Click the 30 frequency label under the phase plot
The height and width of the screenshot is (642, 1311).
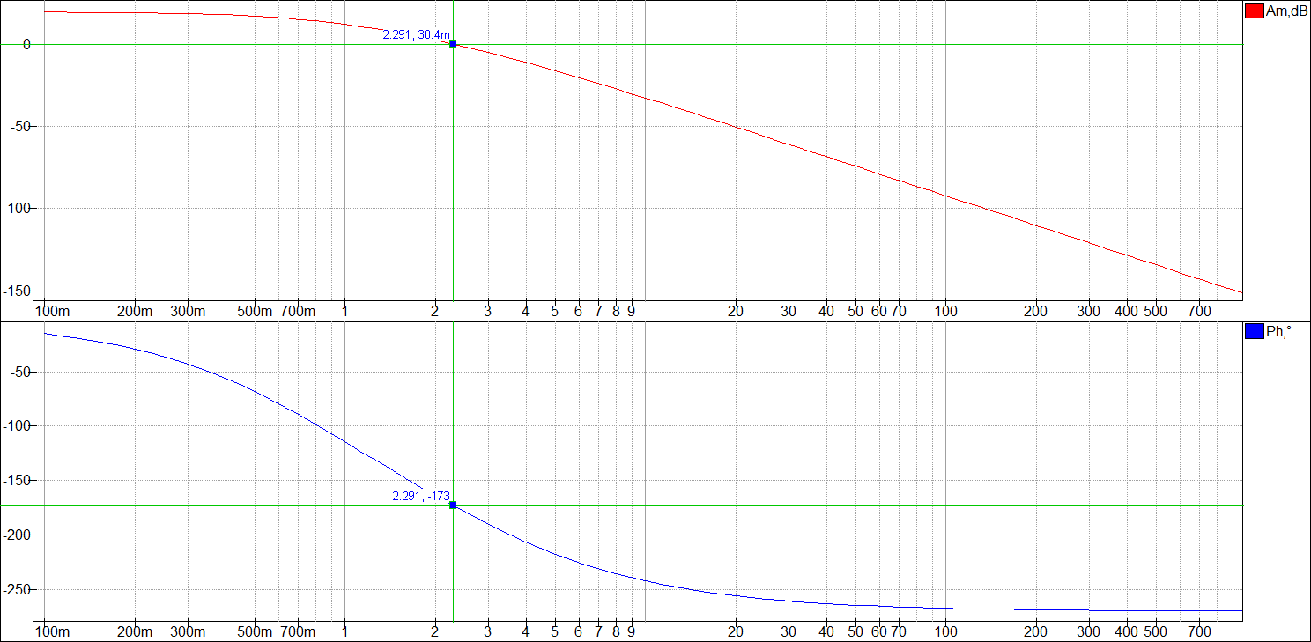coord(789,632)
